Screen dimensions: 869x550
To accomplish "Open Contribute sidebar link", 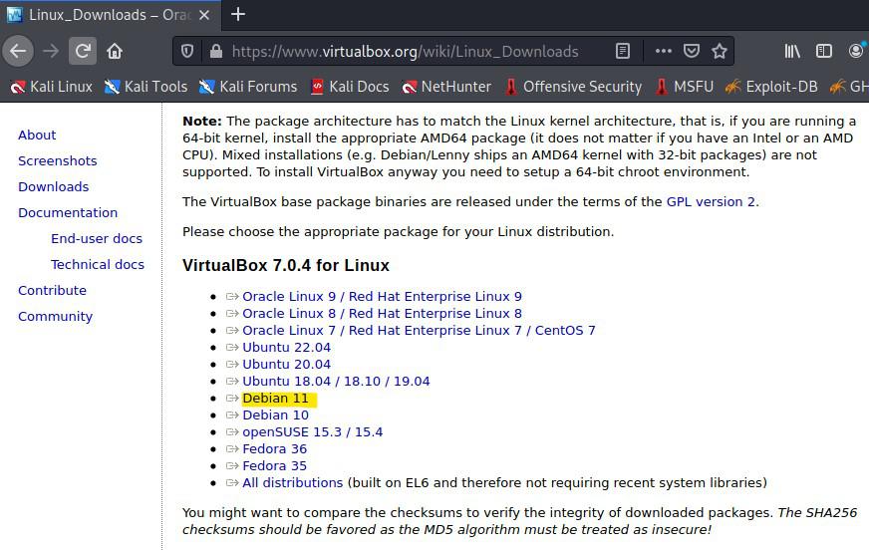I will 52,291.
